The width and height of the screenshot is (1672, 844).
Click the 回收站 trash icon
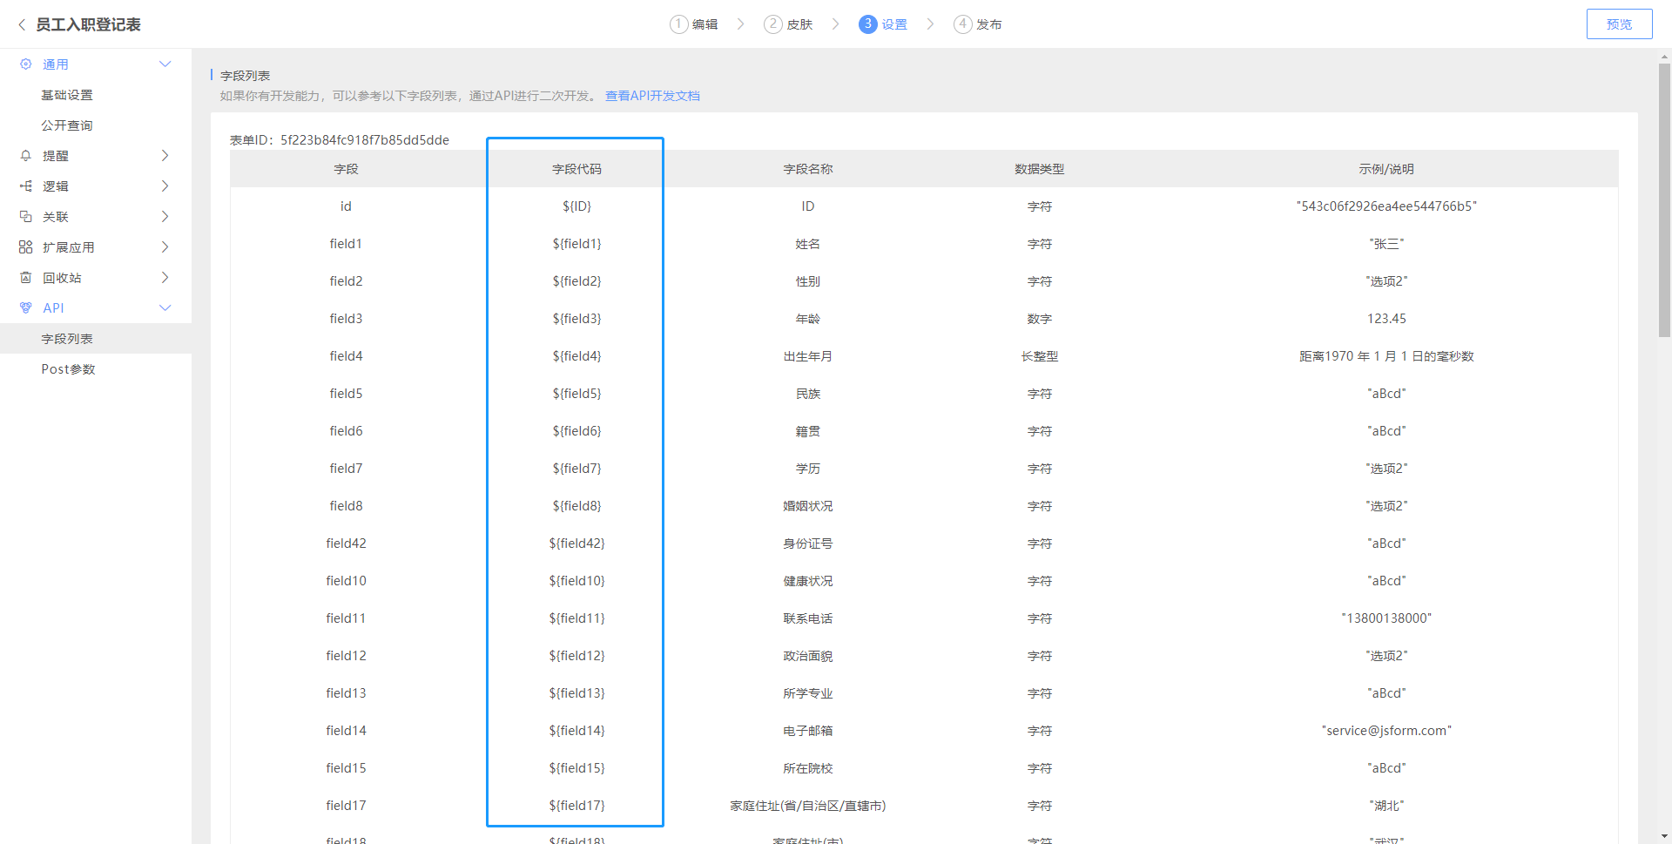[26, 278]
